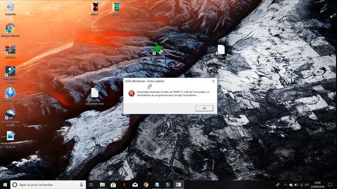The height and width of the screenshot is (189, 337).
Task: Click the battery tray icon
Action: coord(296,185)
